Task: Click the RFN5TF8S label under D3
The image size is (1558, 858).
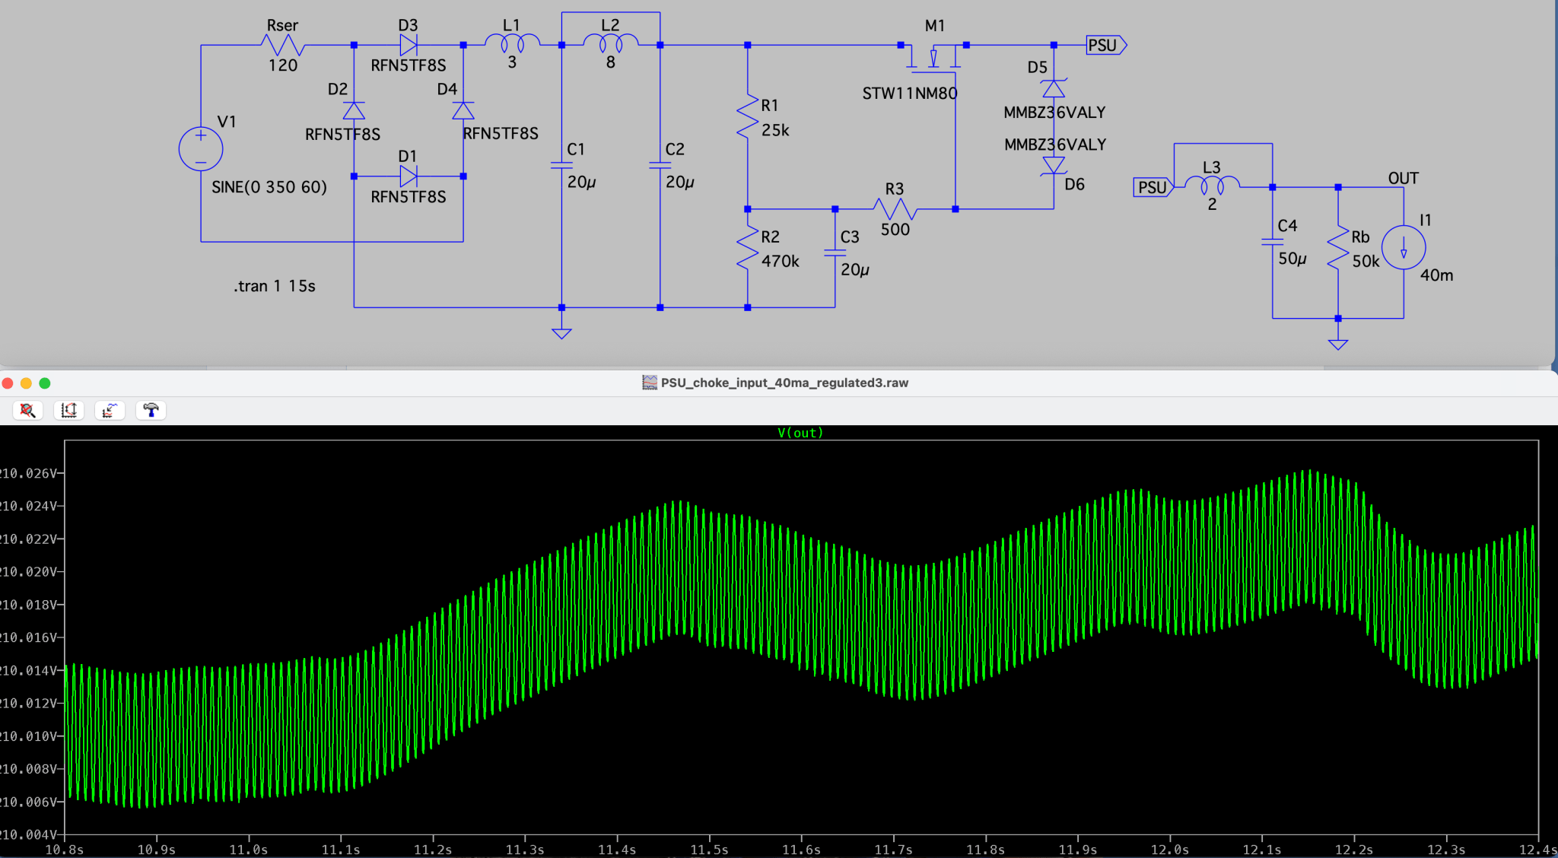Action: click(409, 65)
